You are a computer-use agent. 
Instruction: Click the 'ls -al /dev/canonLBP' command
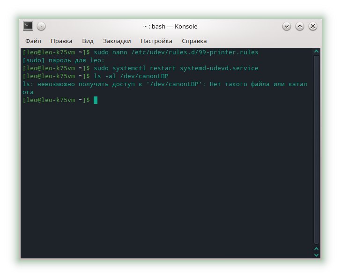point(131,76)
